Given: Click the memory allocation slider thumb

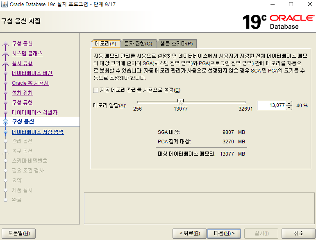Looking at the screenshot, I should (180, 102).
